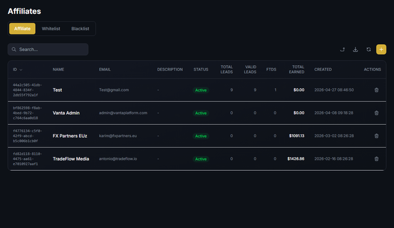Click the share/export arrow icon
The width and height of the screenshot is (394, 228).
342,49
